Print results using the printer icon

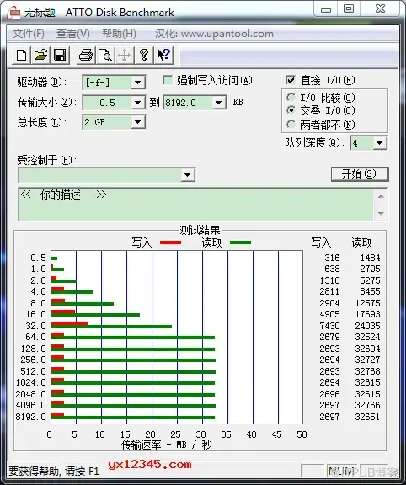86,55
